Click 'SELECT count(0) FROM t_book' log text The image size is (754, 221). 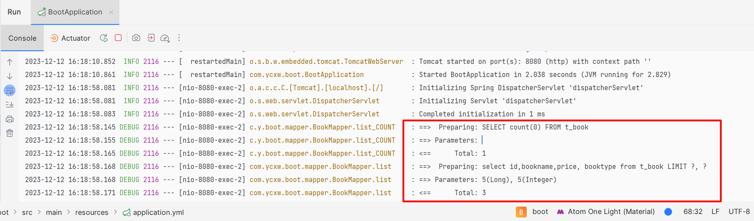pyautogui.click(x=535, y=127)
